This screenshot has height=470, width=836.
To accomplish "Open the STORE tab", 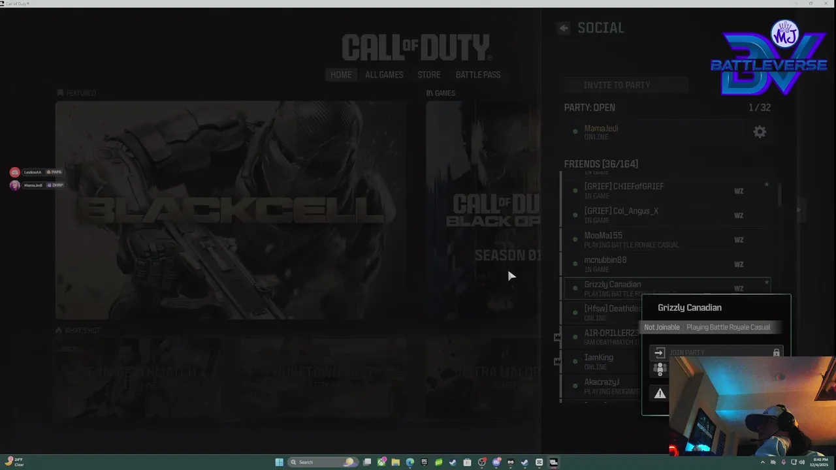I will point(429,74).
